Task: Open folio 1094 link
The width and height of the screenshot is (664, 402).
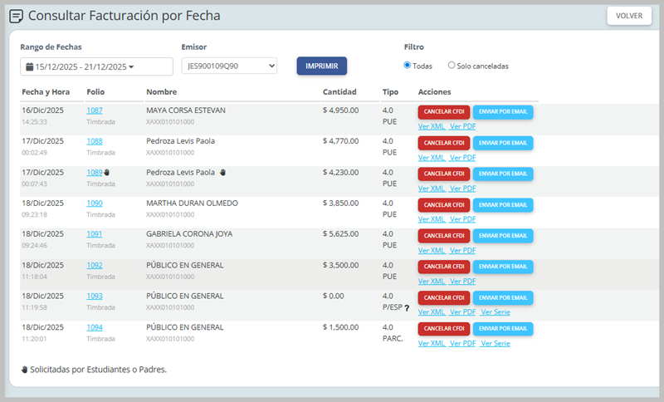Action: pos(95,327)
